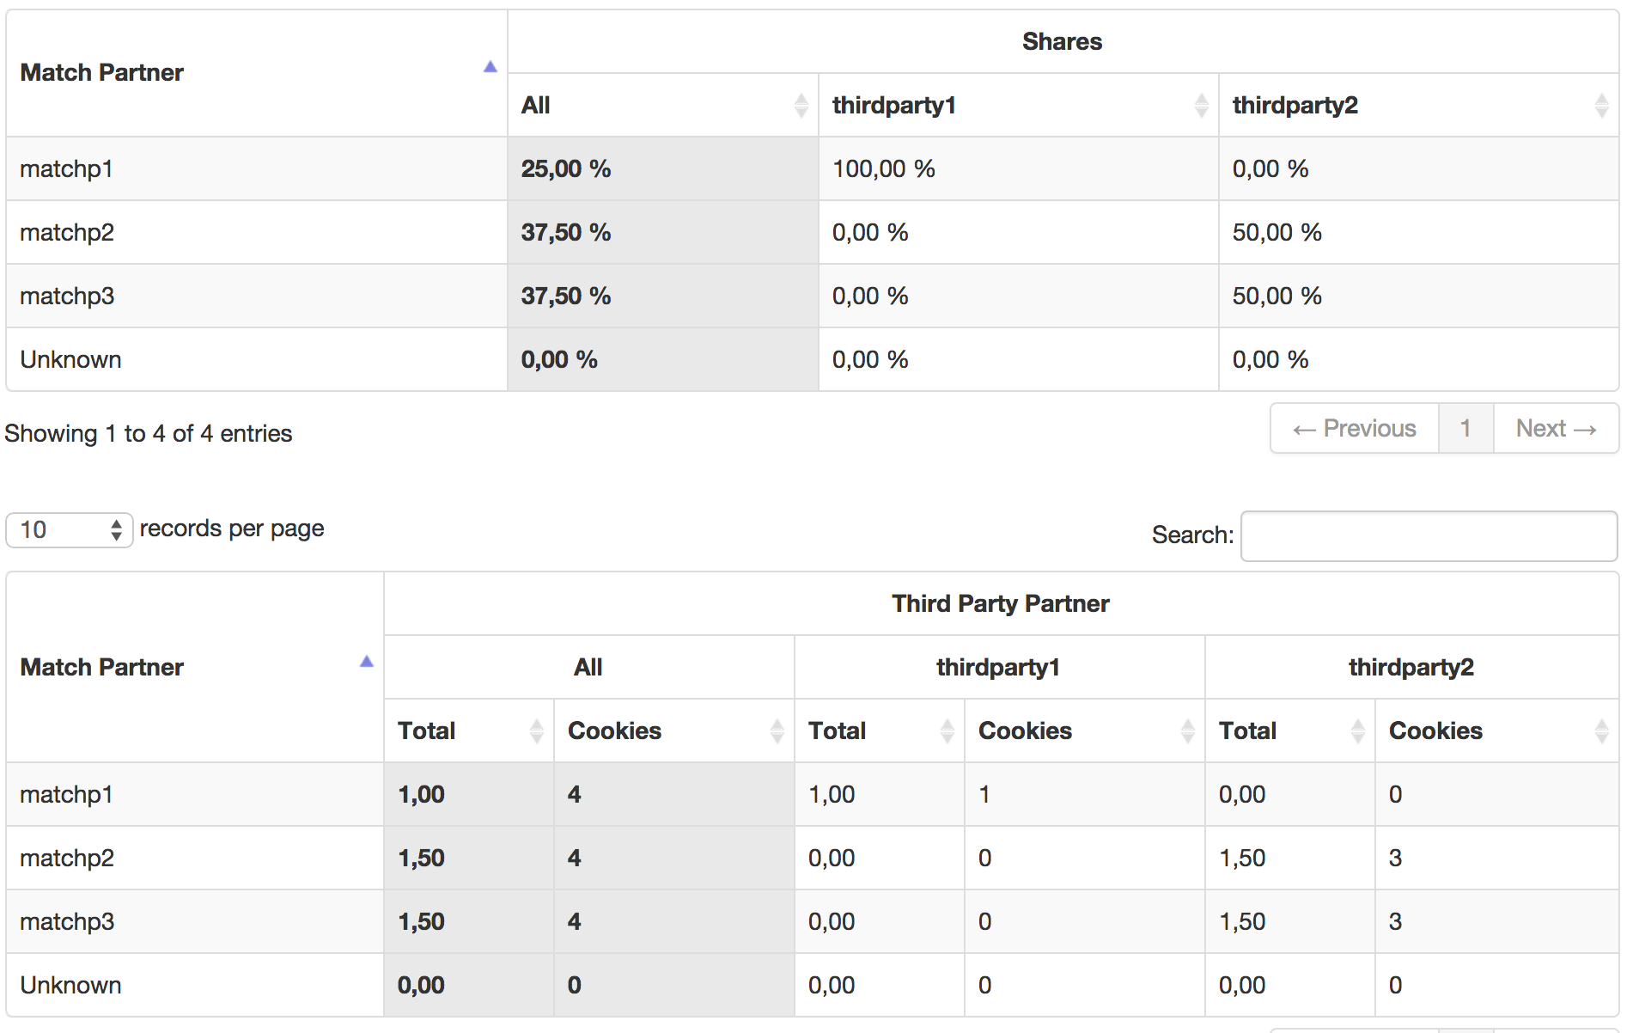Sort thirdparty1 Cookies column icon
The width and height of the screenshot is (1639, 1033).
pyautogui.click(x=1187, y=730)
